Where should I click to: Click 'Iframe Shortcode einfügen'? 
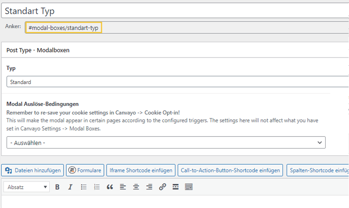[x=141, y=170]
